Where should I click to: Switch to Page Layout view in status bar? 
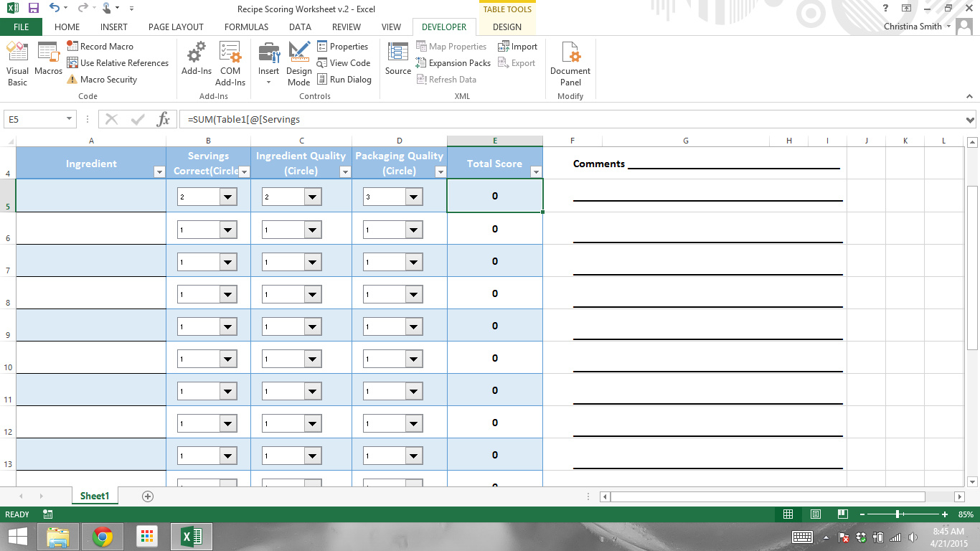point(815,514)
